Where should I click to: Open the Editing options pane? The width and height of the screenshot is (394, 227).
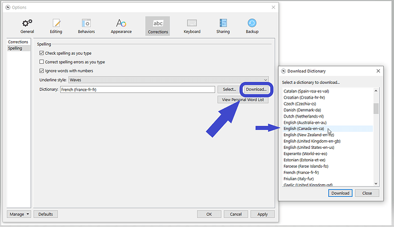(x=56, y=26)
